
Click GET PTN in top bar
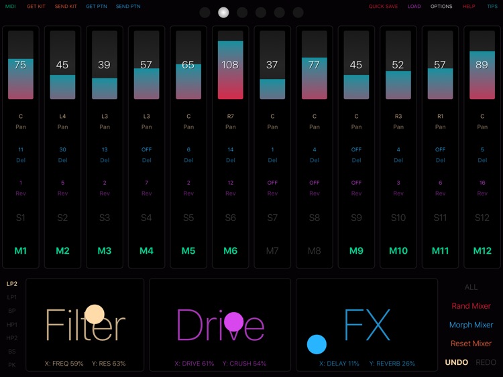click(x=96, y=6)
